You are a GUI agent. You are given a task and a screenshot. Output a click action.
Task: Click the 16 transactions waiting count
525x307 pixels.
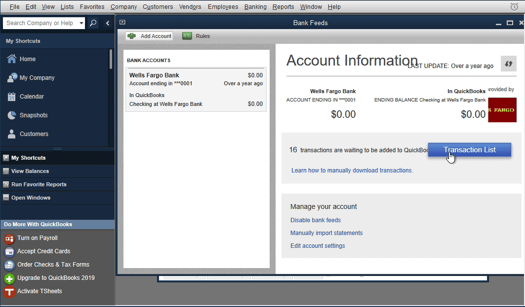click(x=293, y=150)
